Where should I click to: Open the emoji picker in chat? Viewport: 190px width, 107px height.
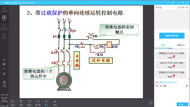(157, 86)
